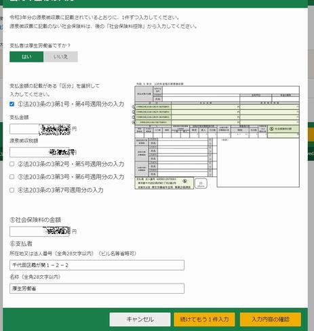Check ②法203条の3第2号・第5号適用分 checkbox
Image resolution: width=314 pixels, height=331 pixels.
12,164
